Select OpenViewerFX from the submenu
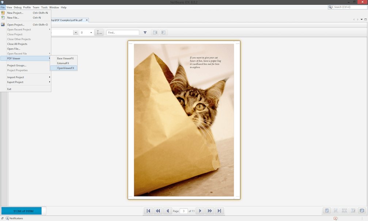The image size is (368, 221). pos(65,68)
